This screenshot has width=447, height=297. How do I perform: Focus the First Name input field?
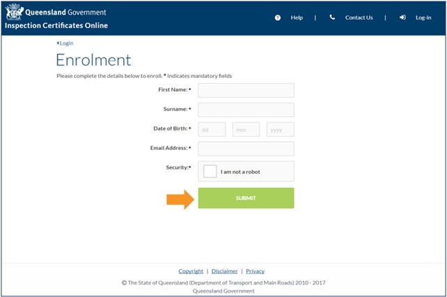tap(246, 90)
